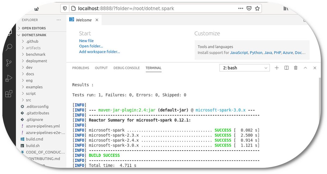The height and width of the screenshot is (174, 327).
Task: Click the browser address bar URL
Action: (126, 8)
